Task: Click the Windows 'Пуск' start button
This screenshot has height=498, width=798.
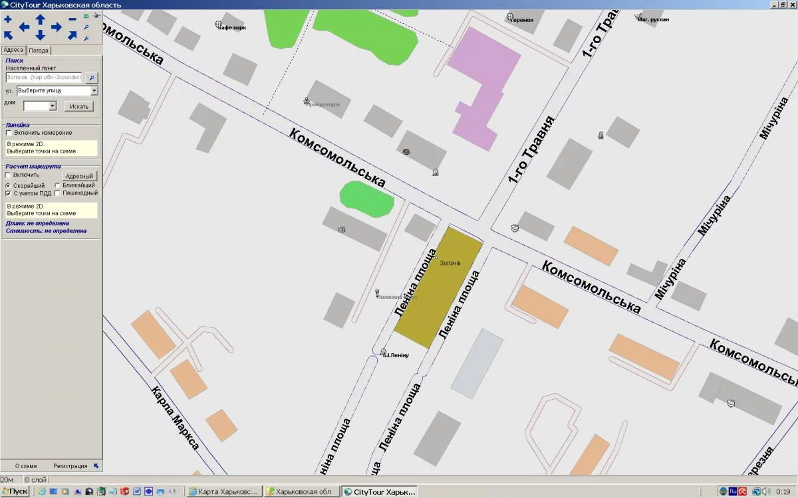Action: pos(15,491)
